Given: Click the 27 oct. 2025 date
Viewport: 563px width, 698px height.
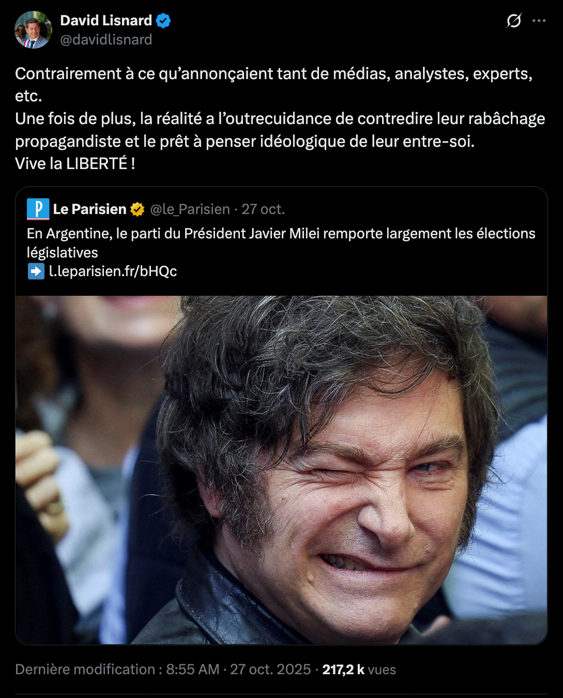Looking at the screenshot, I should tap(270, 670).
